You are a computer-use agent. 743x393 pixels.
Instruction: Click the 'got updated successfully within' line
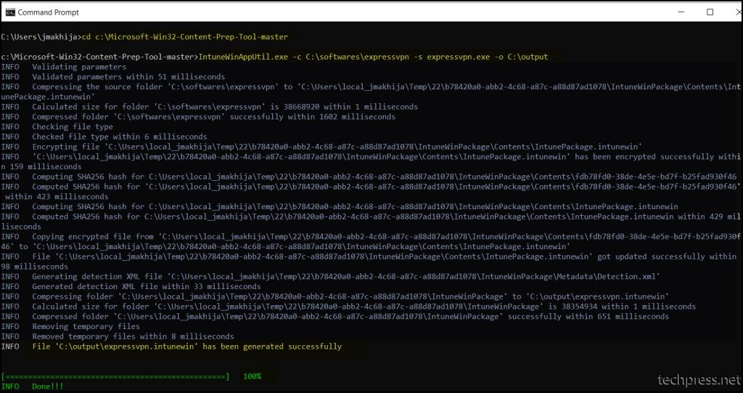pyautogui.click(x=369, y=261)
